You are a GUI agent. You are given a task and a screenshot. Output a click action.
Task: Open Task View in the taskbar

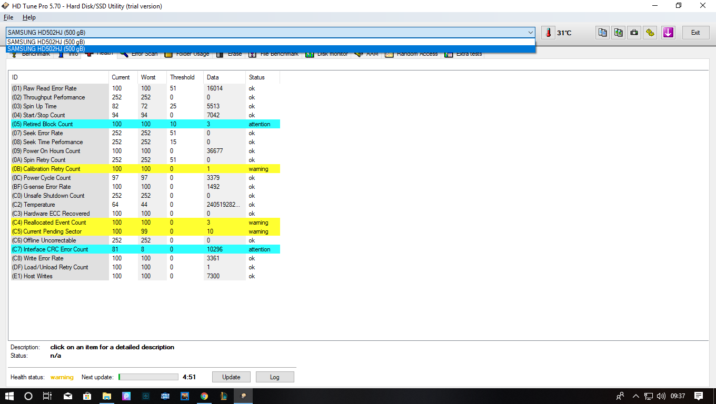pyautogui.click(x=47, y=396)
